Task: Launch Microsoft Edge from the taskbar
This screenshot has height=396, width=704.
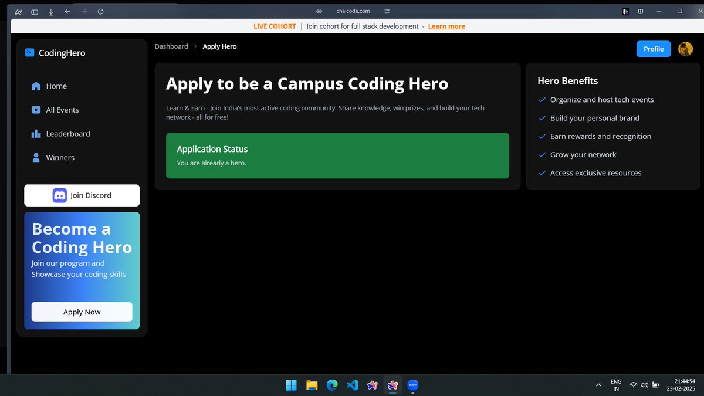Action: point(332,385)
